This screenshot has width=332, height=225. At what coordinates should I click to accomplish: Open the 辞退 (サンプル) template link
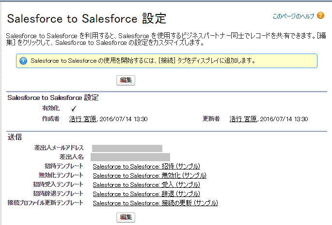pyautogui.click(x=146, y=194)
